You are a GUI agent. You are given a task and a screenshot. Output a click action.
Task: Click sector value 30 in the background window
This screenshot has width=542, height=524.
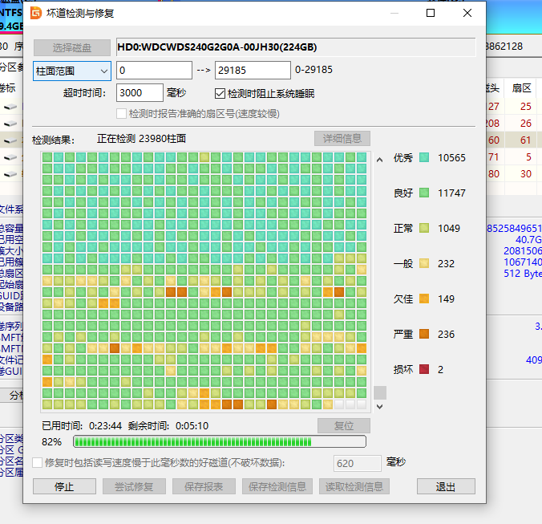tap(526, 173)
